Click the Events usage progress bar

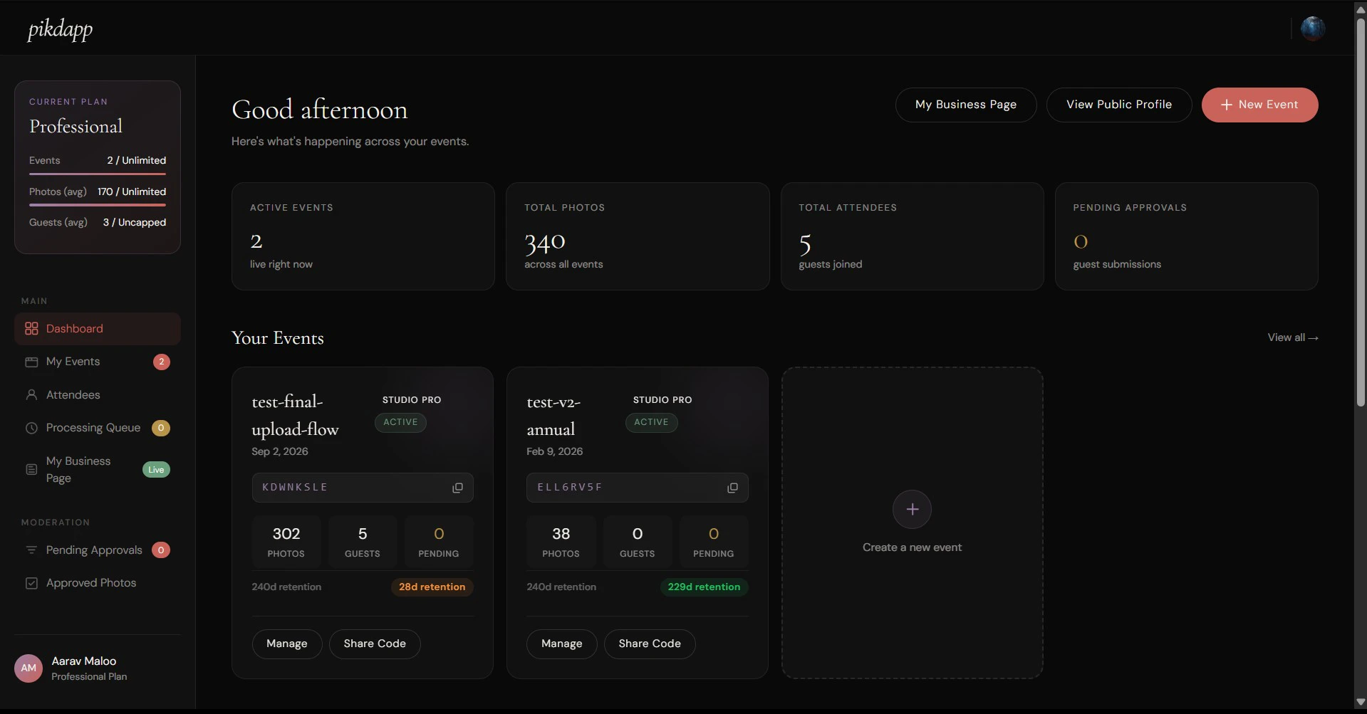click(x=98, y=174)
